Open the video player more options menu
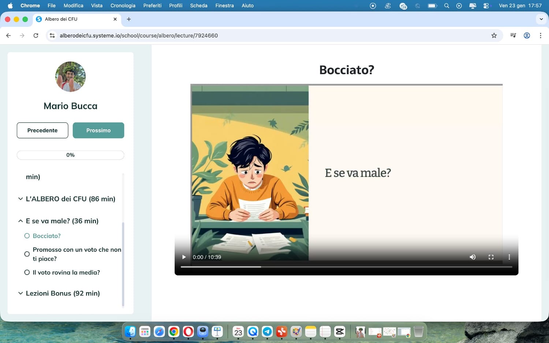 tap(509, 257)
